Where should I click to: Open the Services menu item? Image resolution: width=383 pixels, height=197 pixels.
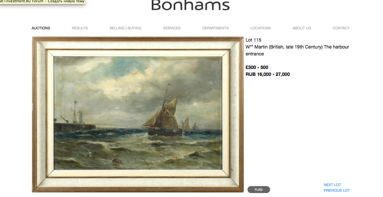(x=172, y=28)
